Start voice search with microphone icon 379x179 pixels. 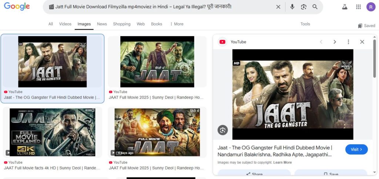[292, 7]
